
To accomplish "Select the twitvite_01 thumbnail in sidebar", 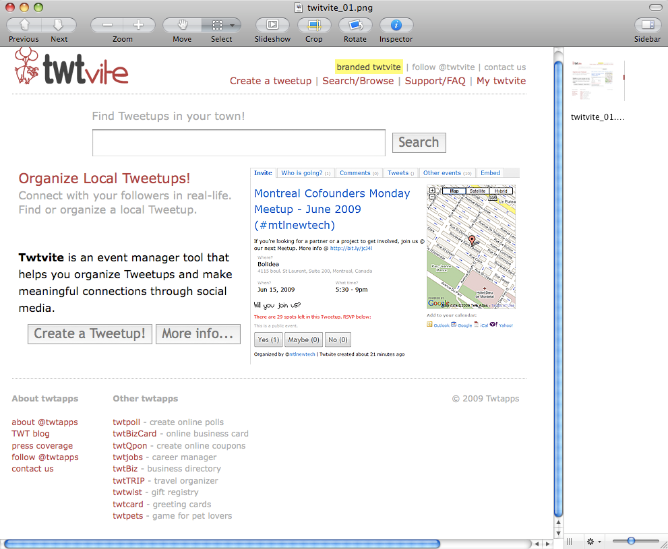I will pyautogui.click(x=598, y=81).
